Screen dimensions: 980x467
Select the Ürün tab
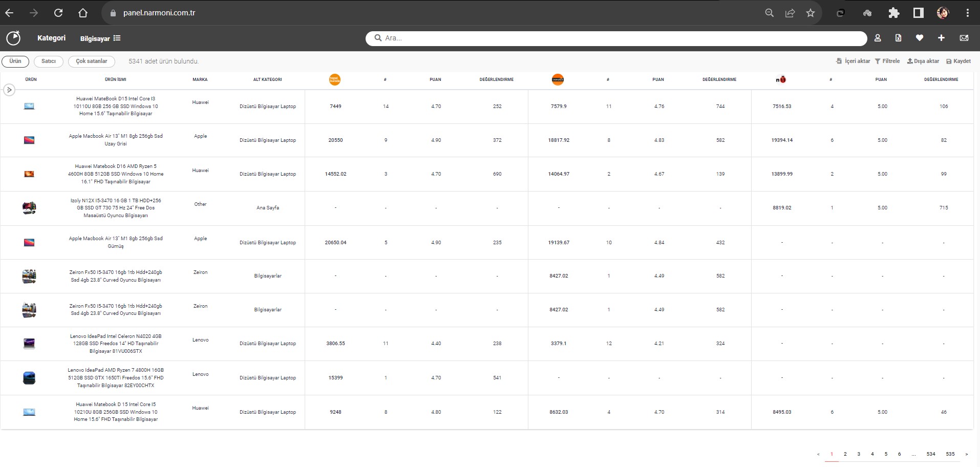click(x=15, y=61)
